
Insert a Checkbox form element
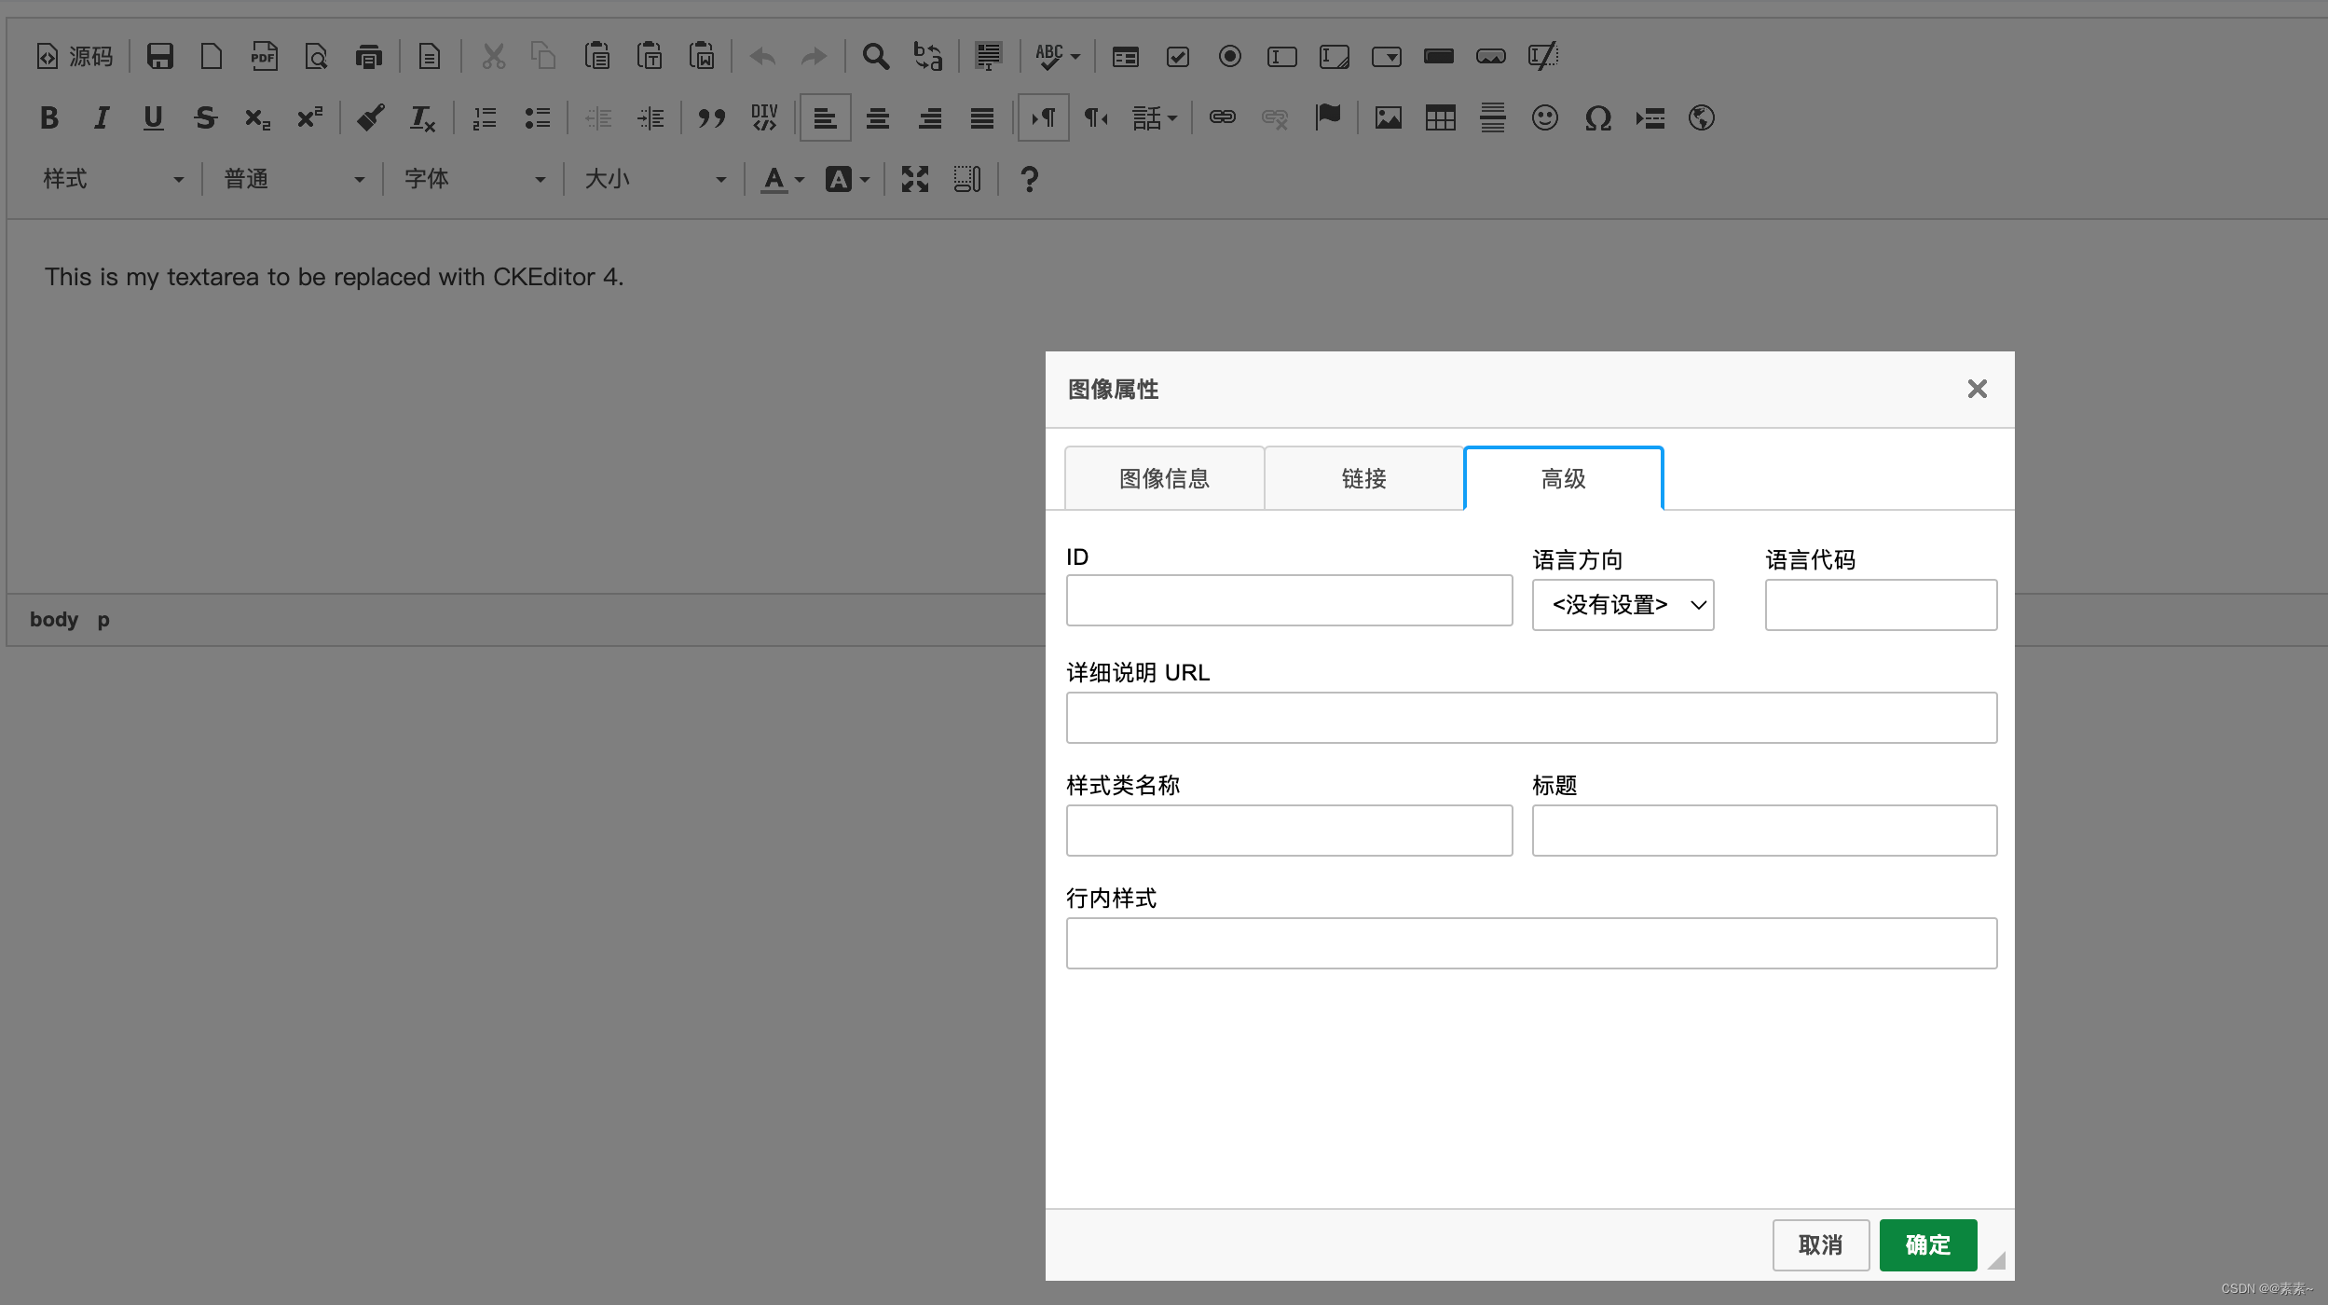[x=1178, y=57]
